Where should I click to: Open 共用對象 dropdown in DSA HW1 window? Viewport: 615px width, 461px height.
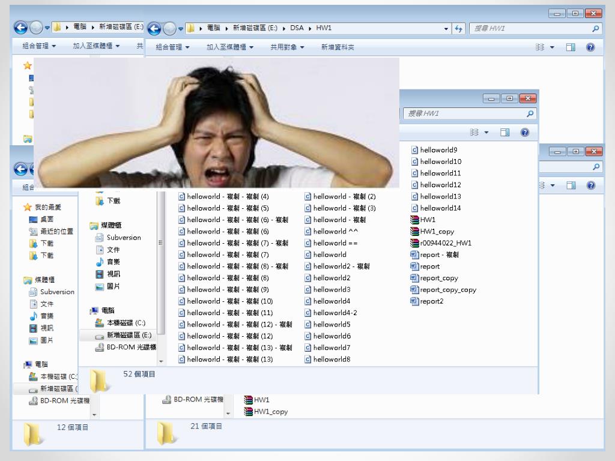coord(287,47)
